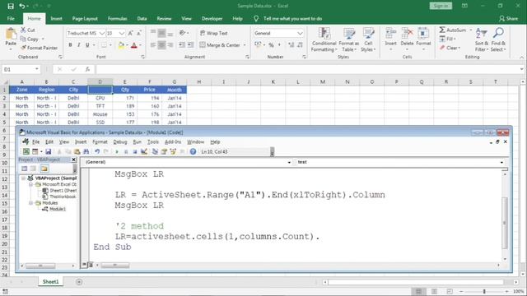Viewport: 527px width, 296px height.
Task: Open the Page Layout ribbon tab
Action: (85, 19)
